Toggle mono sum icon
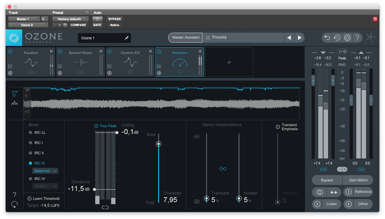The height and width of the screenshot is (219, 385). tap(320, 192)
